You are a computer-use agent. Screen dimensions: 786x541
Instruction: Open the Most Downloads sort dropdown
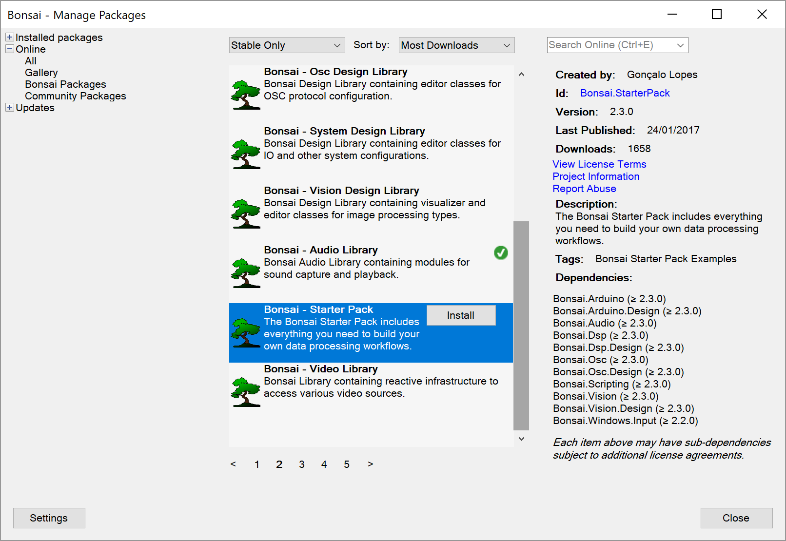coord(456,45)
